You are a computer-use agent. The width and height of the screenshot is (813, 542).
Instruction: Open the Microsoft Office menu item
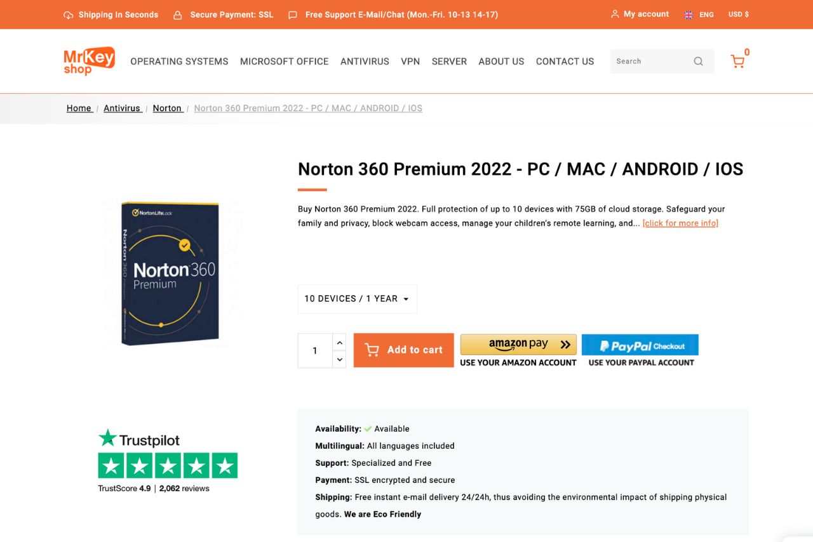284,61
